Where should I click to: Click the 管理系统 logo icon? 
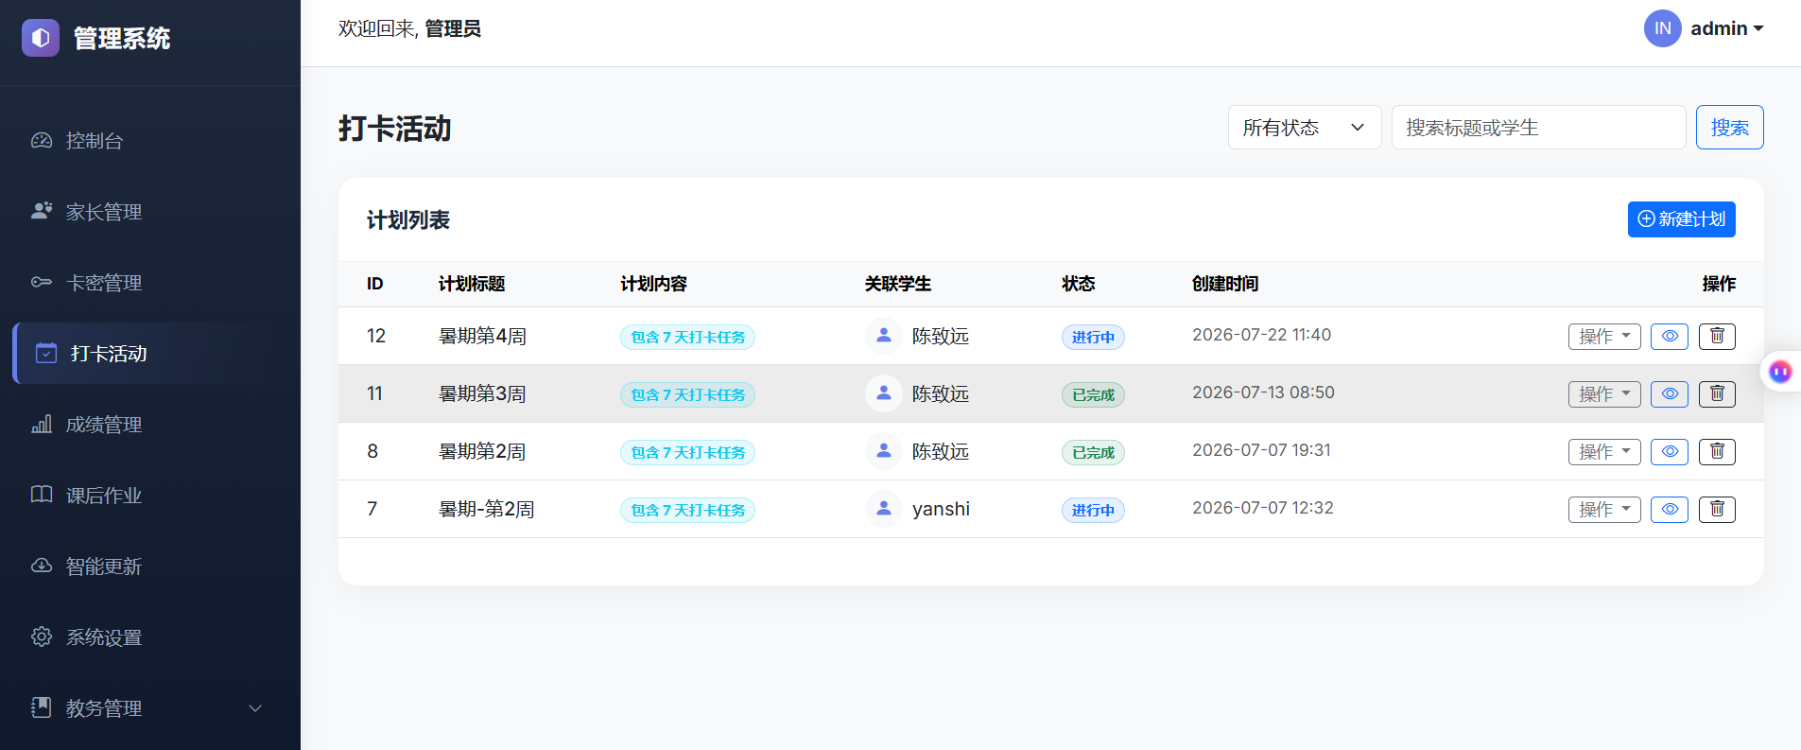(x=41, y=38)
